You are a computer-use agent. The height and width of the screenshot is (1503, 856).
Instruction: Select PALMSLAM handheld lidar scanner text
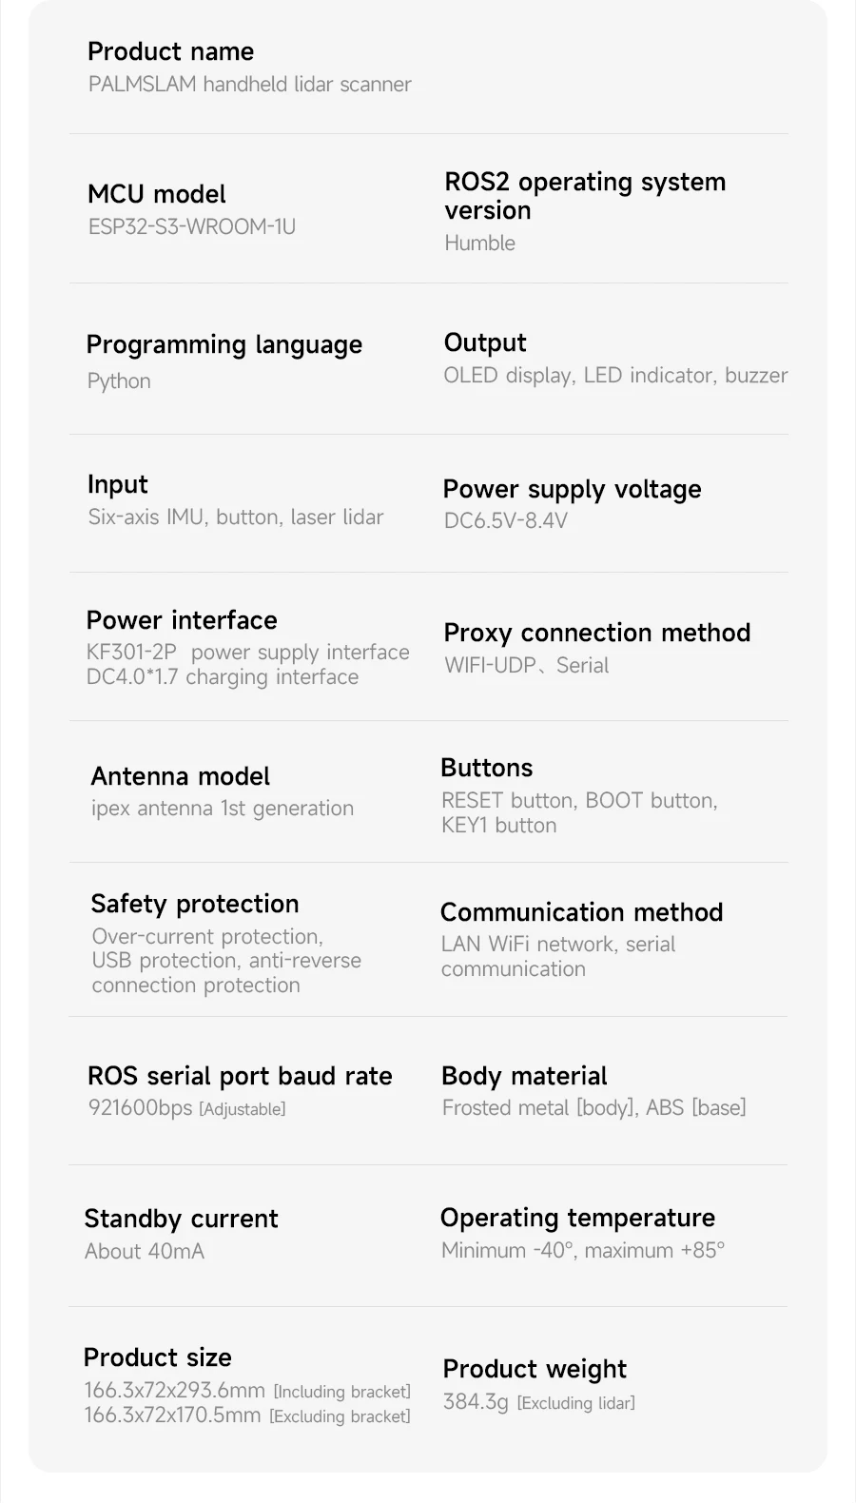pos(249,85)
